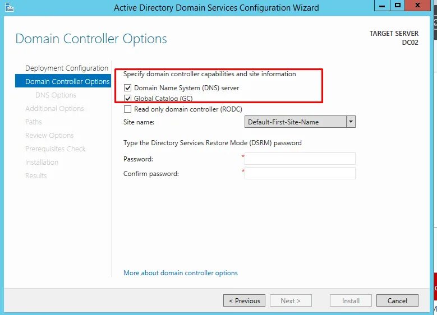Viewport: 437px width, 315px height.
Task: Focus the DSRM Password field
Action: [300, 159]
